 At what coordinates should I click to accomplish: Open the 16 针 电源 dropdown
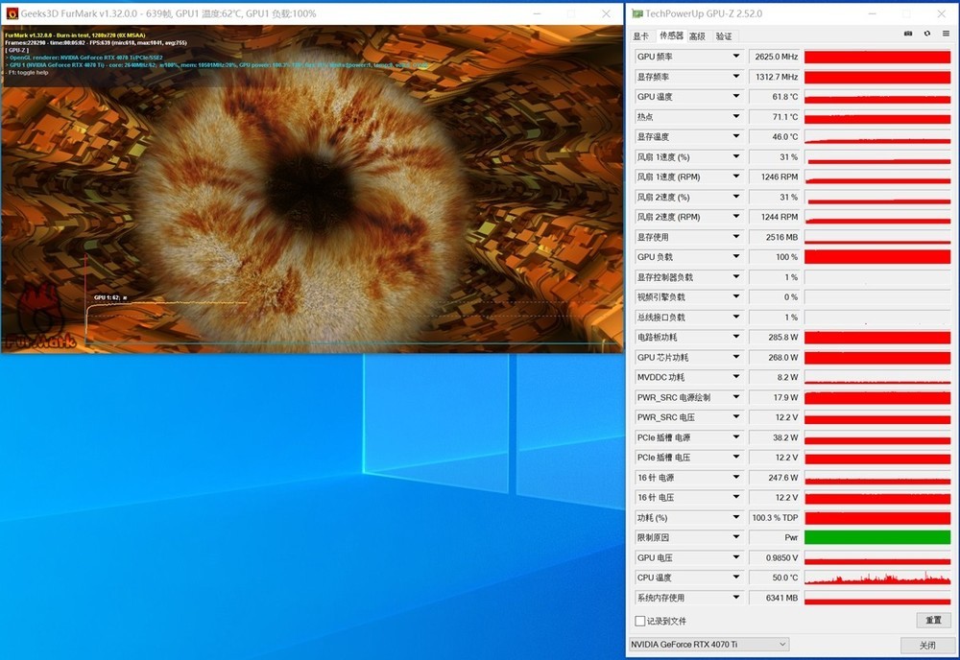point(736,477)
